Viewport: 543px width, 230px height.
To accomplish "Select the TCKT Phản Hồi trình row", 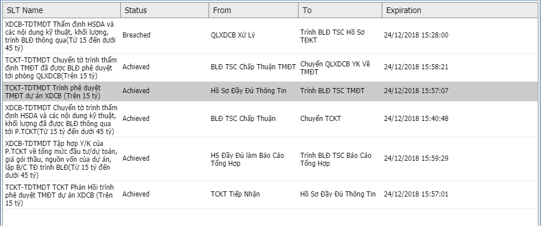I will point(271,195).
